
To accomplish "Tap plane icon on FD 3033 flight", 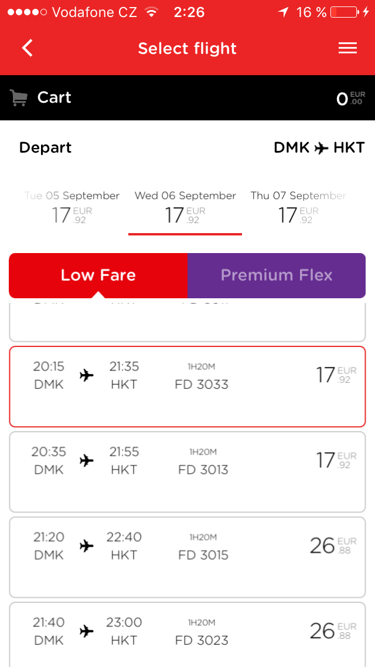I will pyautogui.click(x=86, y=375).
